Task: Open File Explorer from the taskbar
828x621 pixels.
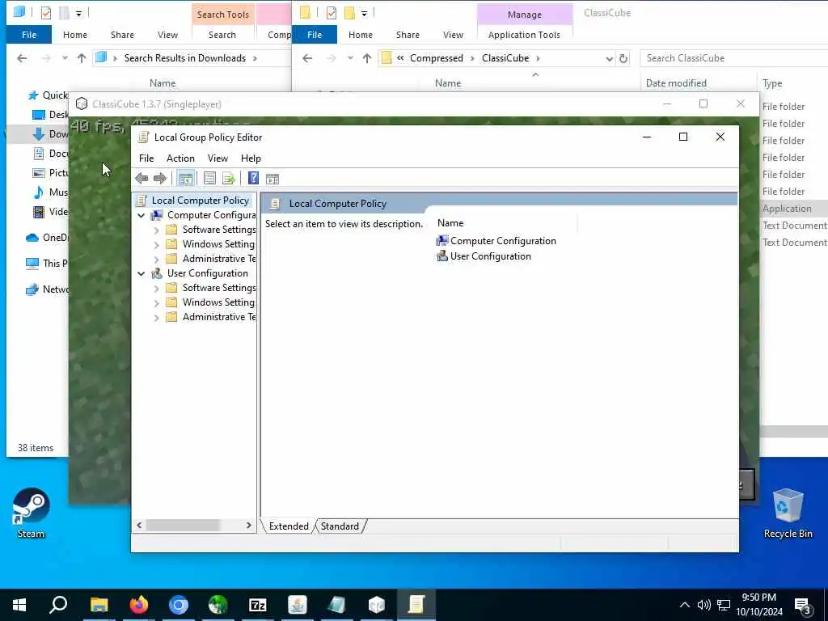Action: [x=99, y=605]
